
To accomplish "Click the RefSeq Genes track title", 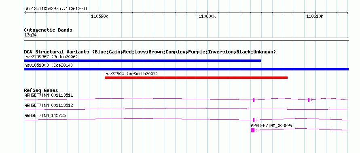I will click(41, 90).
